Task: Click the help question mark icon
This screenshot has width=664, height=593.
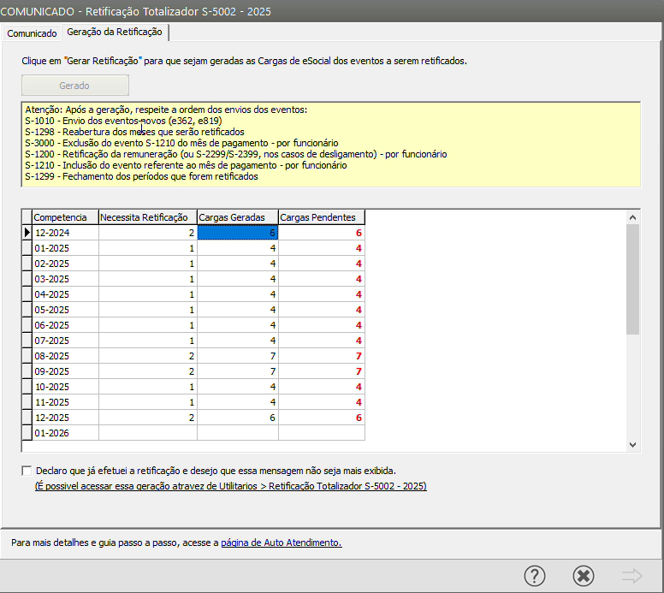Action: [535, 576]
